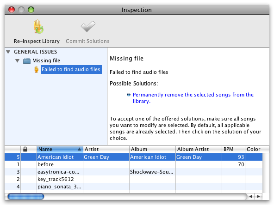This screenshot has height=205, width=274.
Task: Collapse the Missing file tree node
Action: click(x=17, y=60)
